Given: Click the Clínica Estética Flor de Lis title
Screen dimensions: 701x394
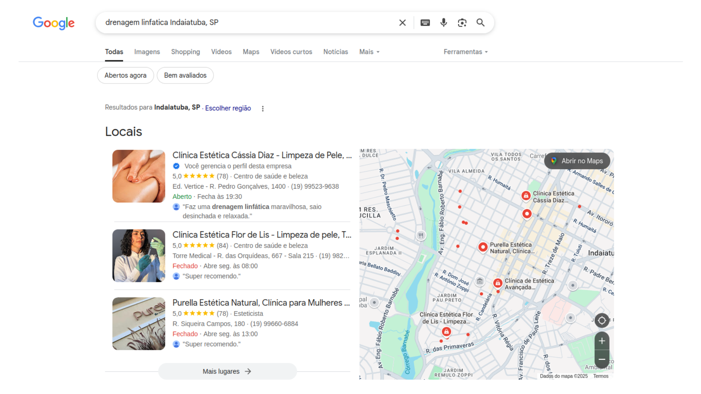Looking at the screenshot, I should coord(261,235).
